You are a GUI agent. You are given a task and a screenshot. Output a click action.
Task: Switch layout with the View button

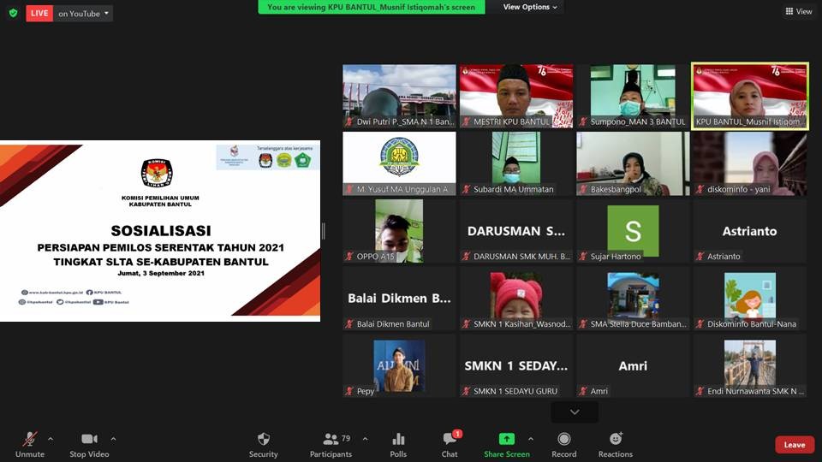click(798, 11)
